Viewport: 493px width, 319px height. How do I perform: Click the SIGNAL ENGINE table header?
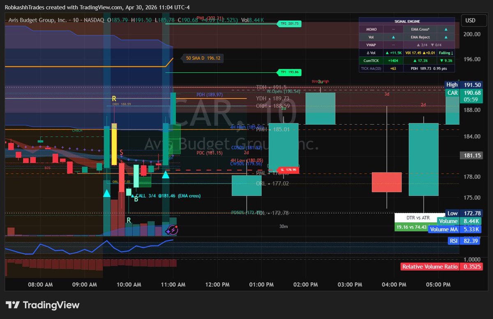point(407,21)
